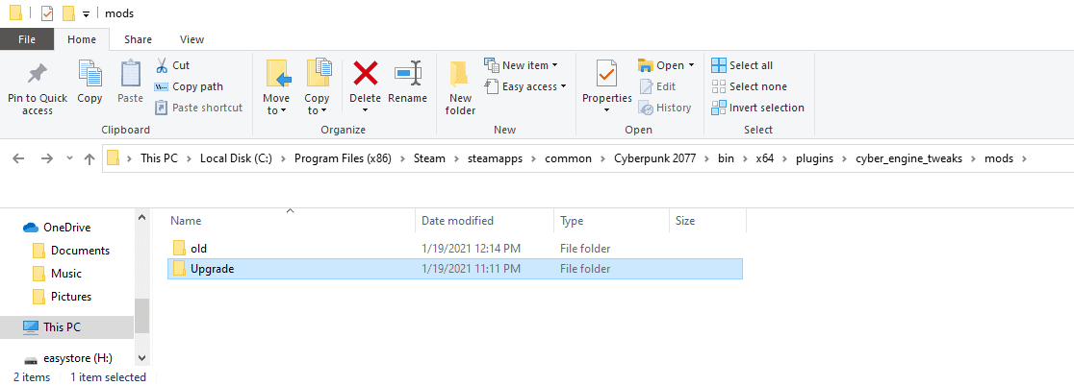Sort by Size column header
The height and width of the screenshot is (386, 1074).
[x=707, y=221]
